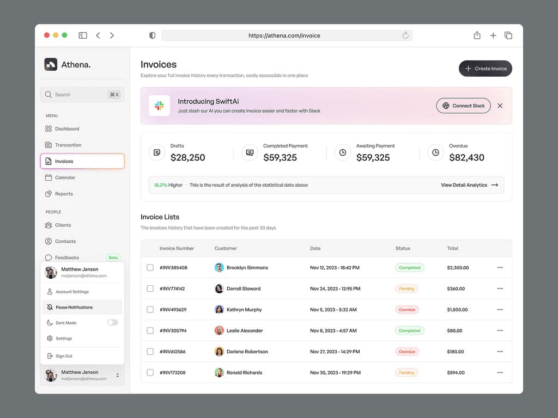Go back with the browser arrow
Screen dimensions: 558x418
(x=98, y=35)
